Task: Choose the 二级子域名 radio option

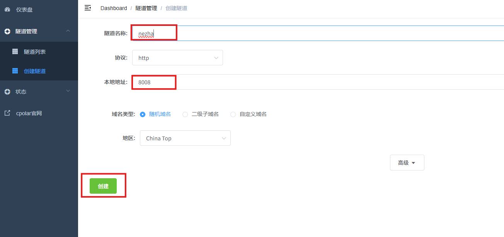Action: pos(185,114)
